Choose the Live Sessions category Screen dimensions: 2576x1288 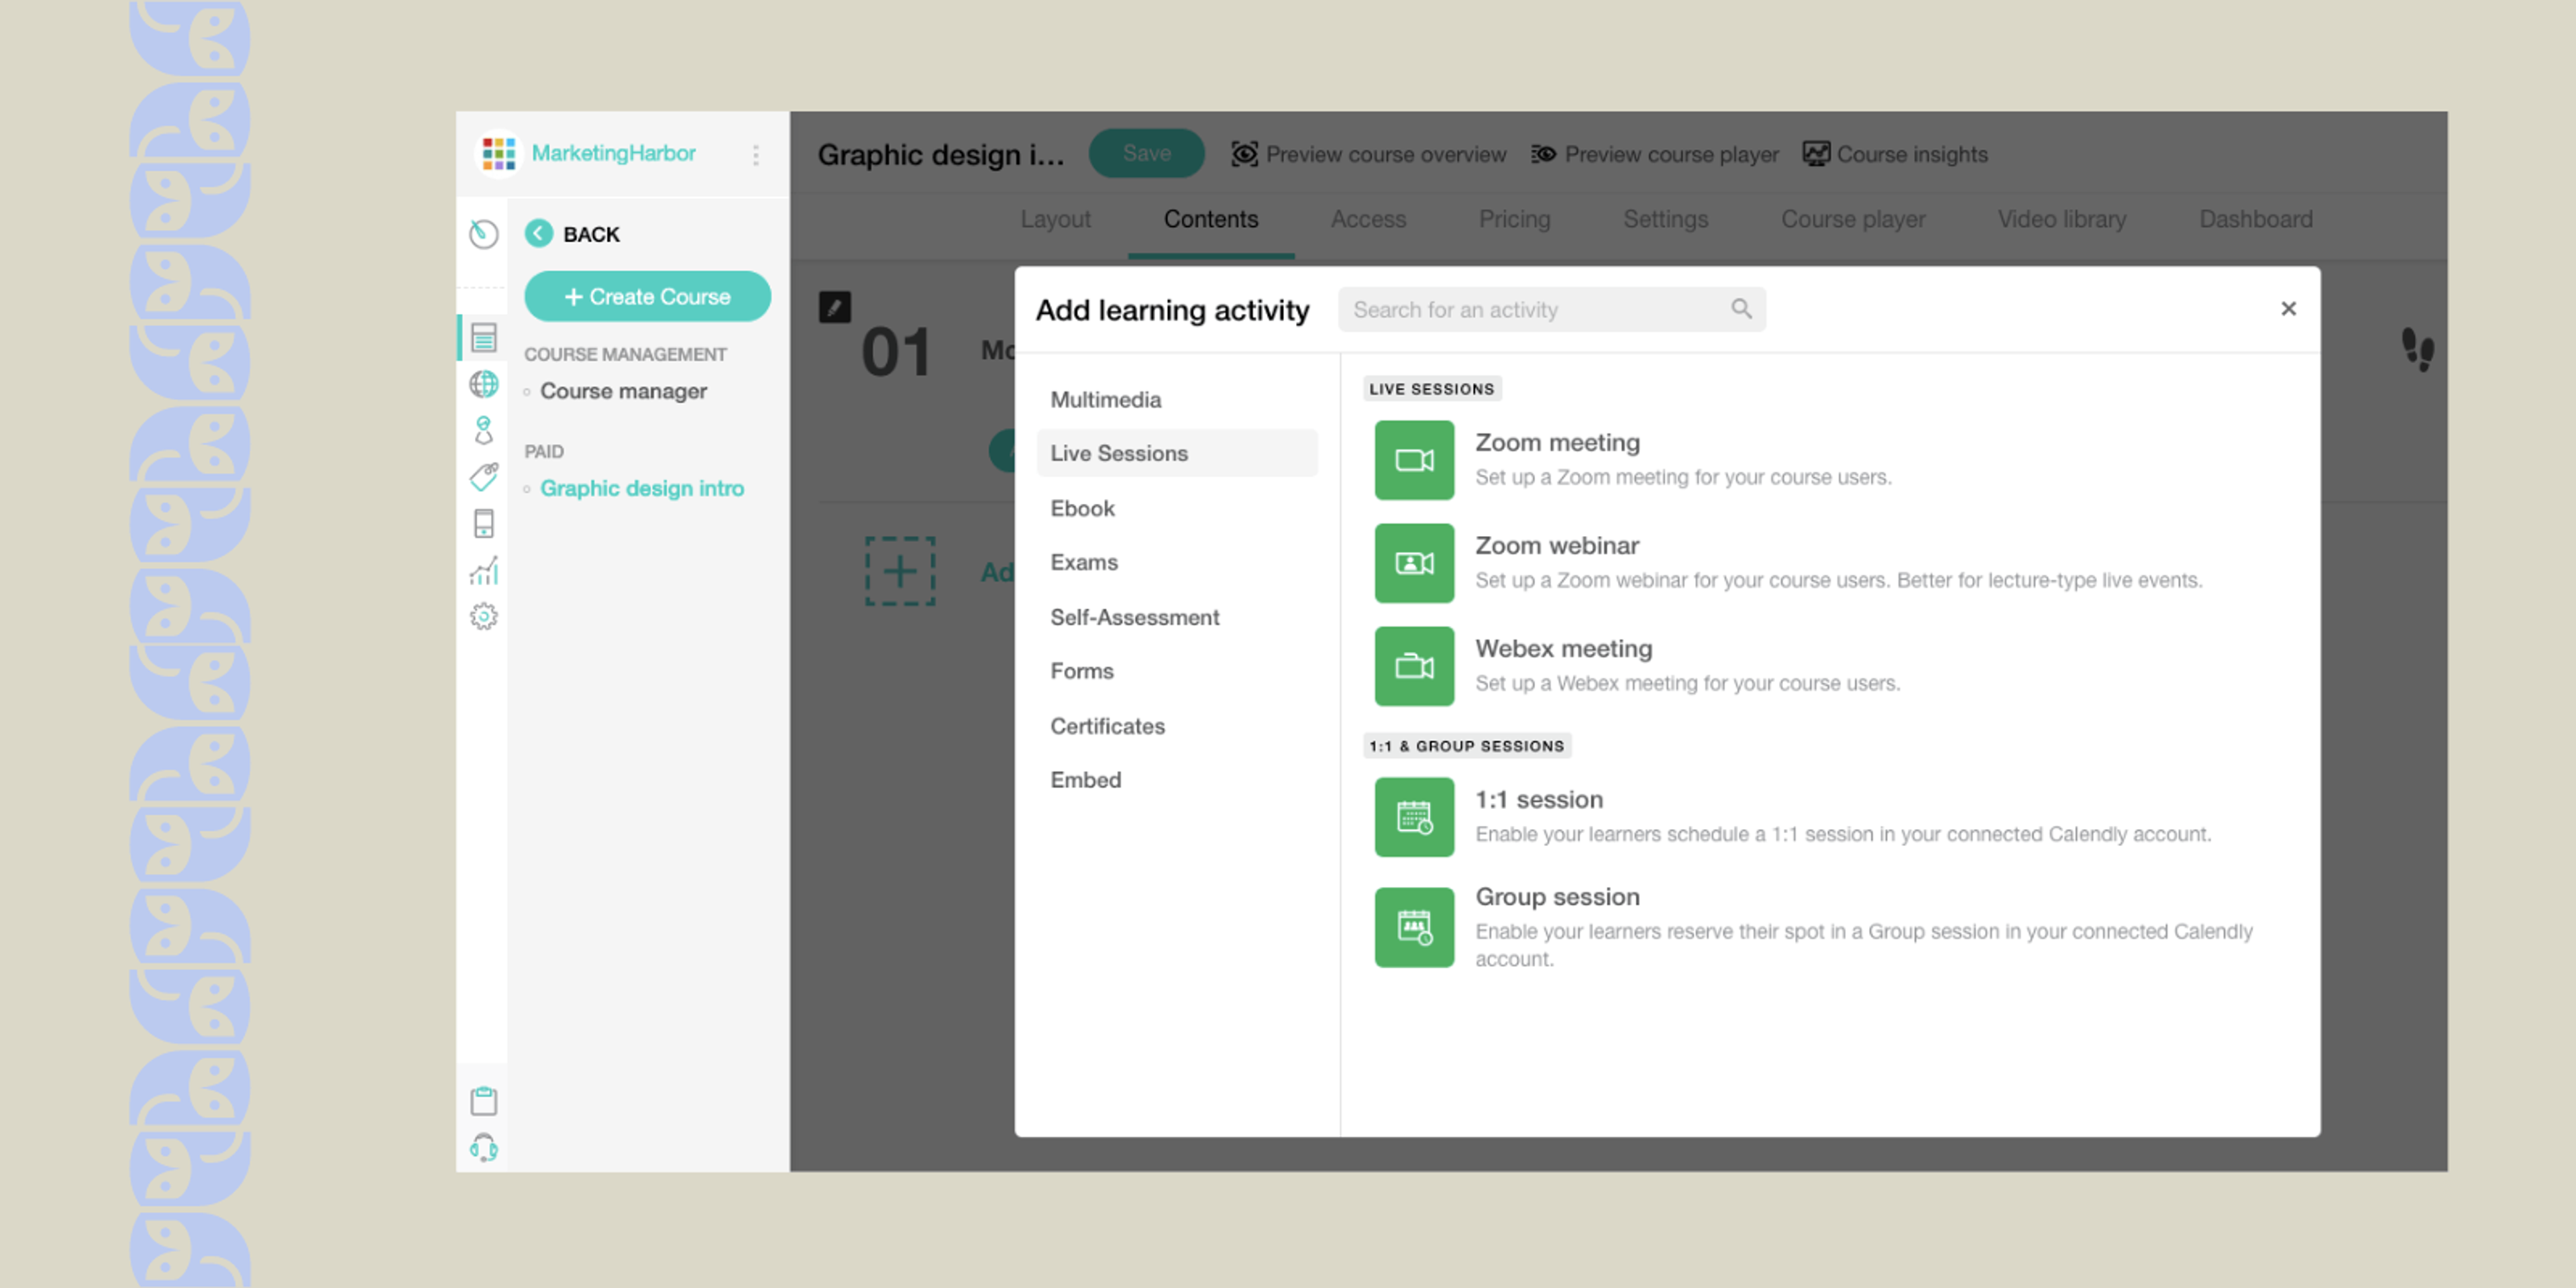[1177, 453]
